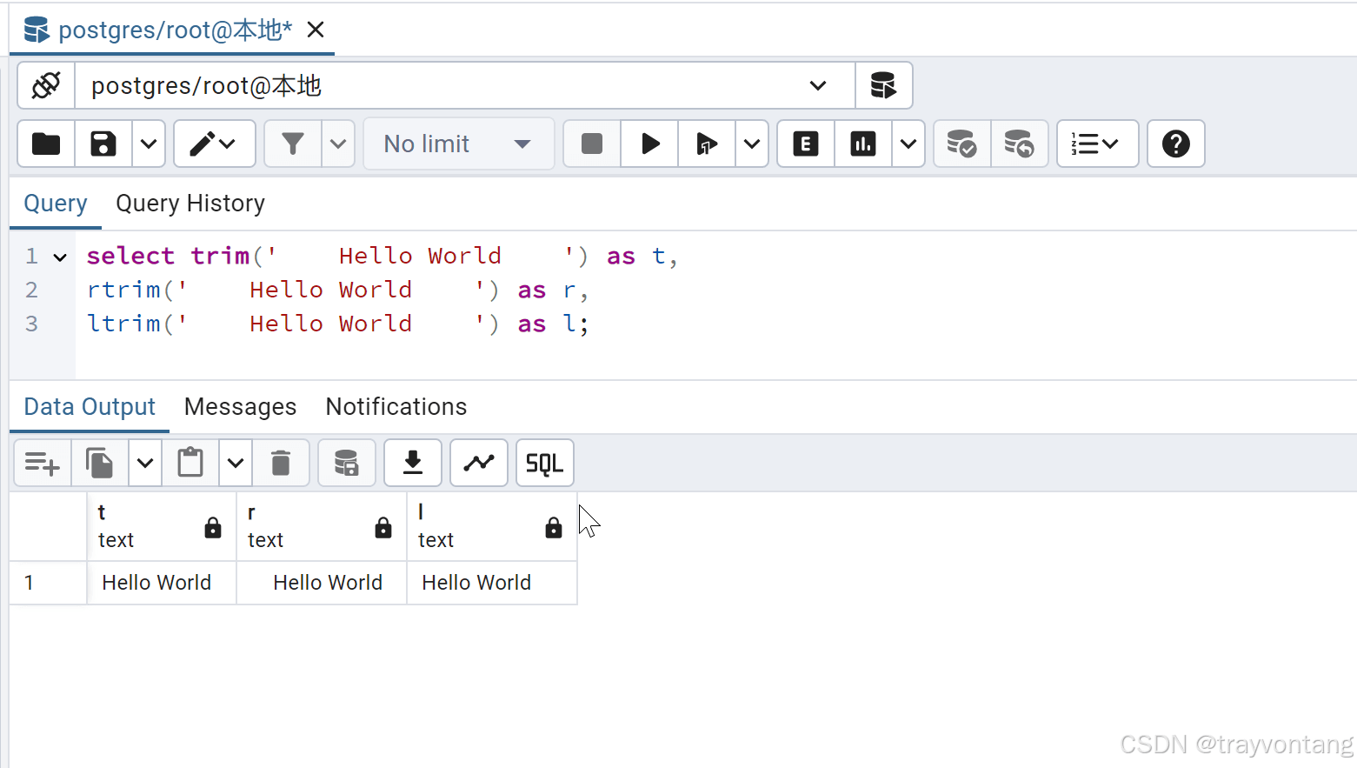Click ltrim function in line 3
This screenshot has height=768, width=1357.
(123, 324)
